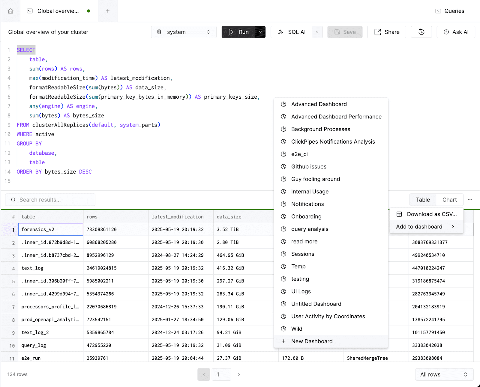The width and height of the screenshot is (480, 387).
Task: Click the Ask AI help button
Action: [x=456, y=32]
